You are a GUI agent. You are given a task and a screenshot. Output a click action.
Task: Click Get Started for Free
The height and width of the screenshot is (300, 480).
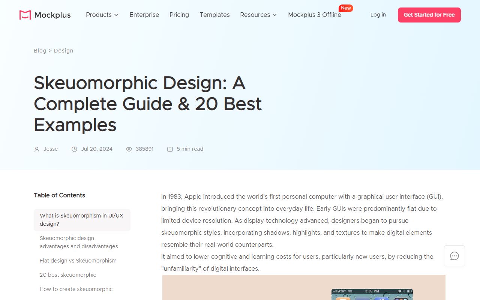pos(429,15)
